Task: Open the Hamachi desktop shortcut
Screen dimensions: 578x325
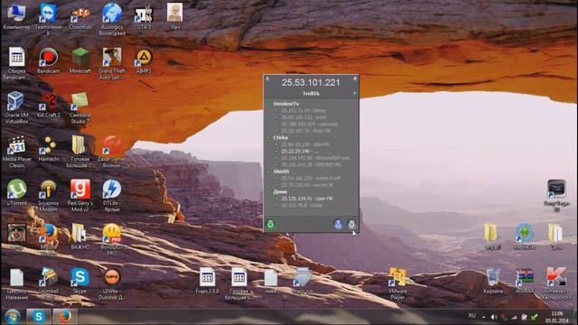Action: [x=48, y=149]
